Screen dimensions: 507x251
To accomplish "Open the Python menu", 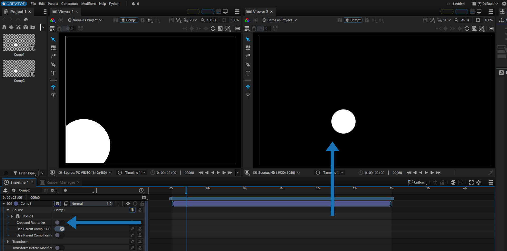I will coord(114,4).
